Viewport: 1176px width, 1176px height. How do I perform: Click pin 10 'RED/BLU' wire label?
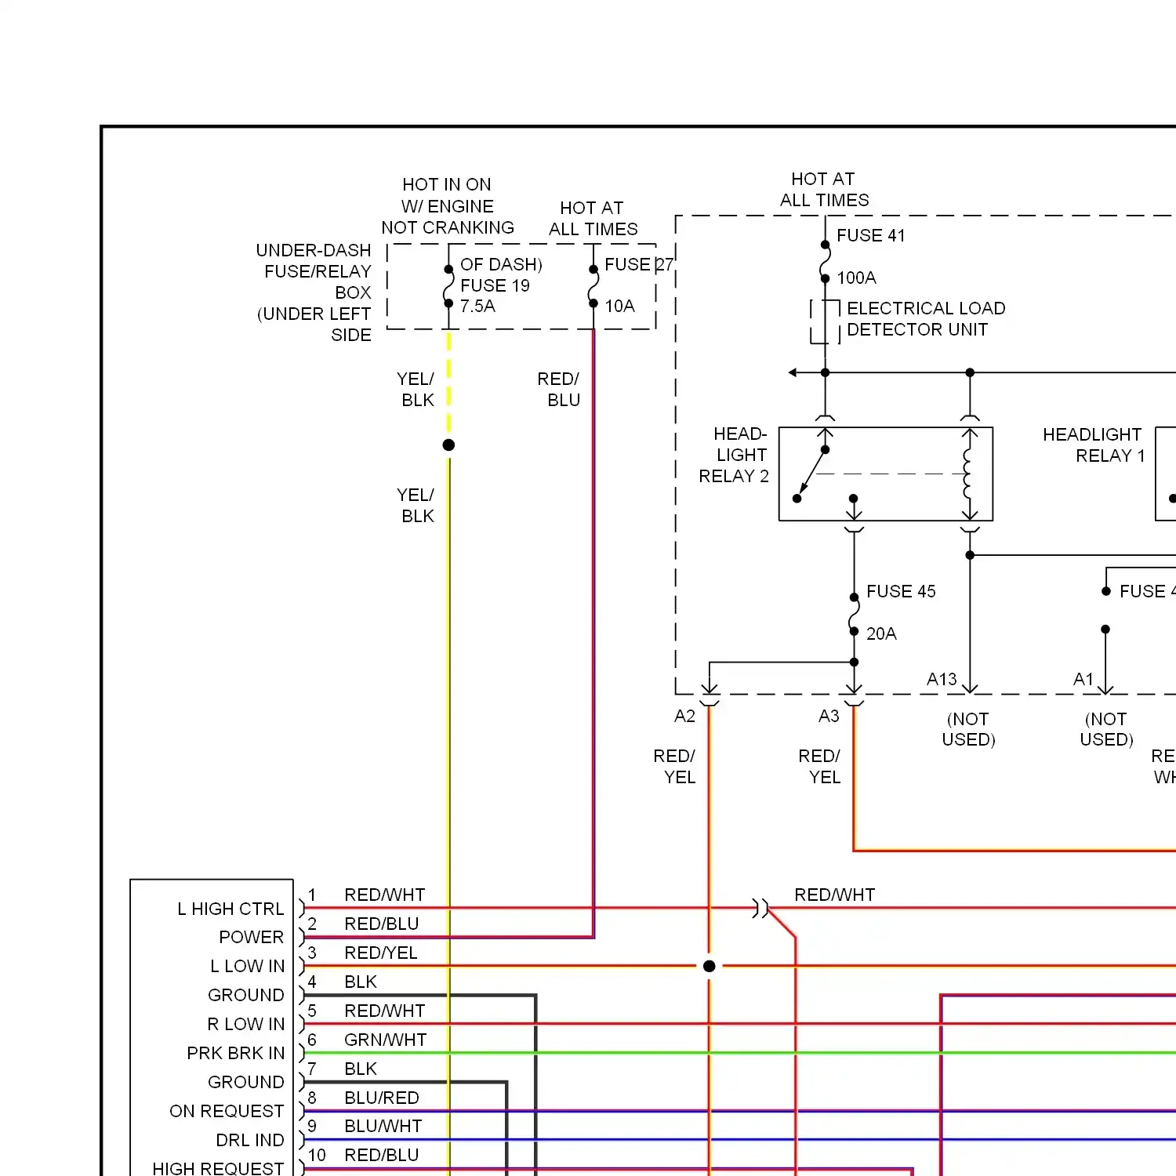pyautogui.click(x=382, y=1155)
